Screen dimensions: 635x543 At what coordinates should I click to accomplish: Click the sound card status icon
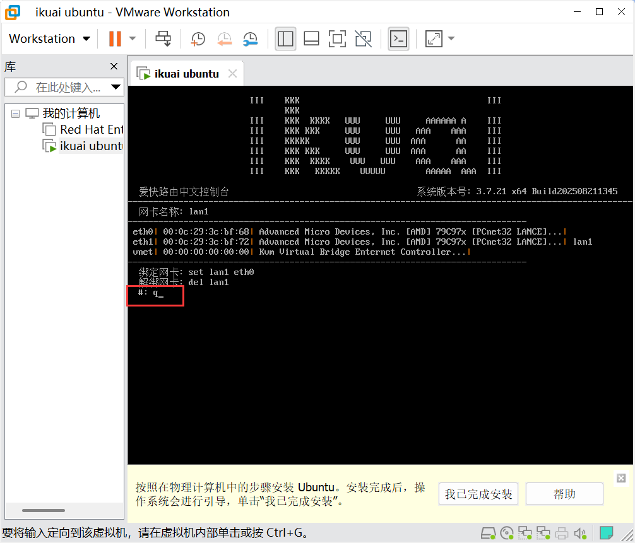click(580, 534)
